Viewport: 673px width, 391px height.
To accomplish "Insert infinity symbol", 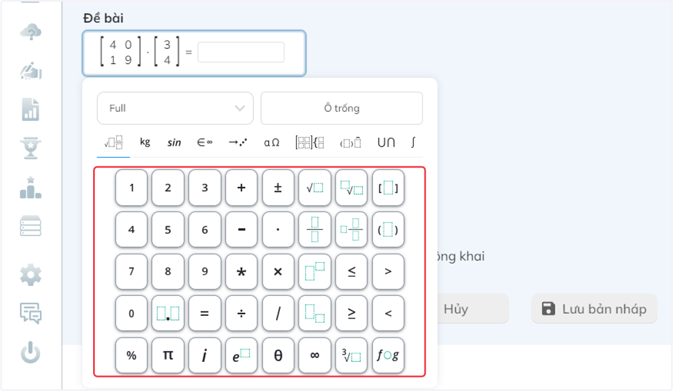I will 315,355.
